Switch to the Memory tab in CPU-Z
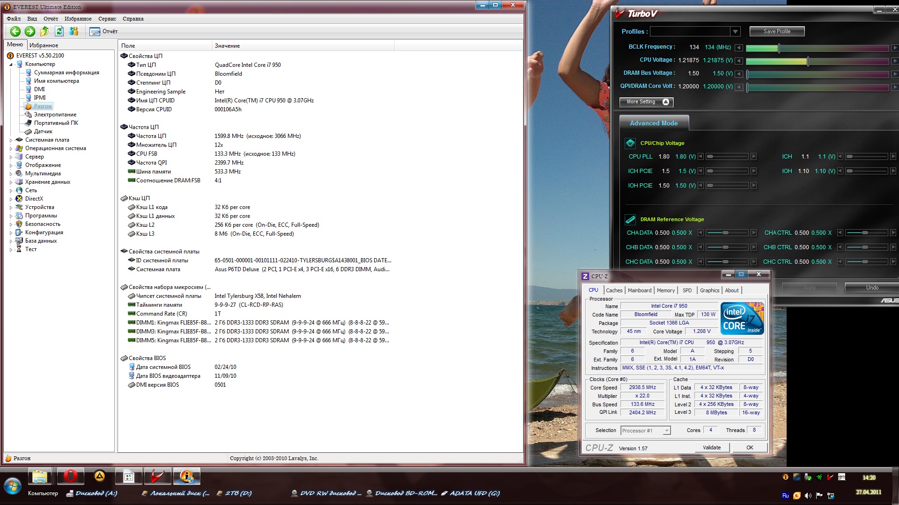Screen dimensions: 899x505 (665, 290)
